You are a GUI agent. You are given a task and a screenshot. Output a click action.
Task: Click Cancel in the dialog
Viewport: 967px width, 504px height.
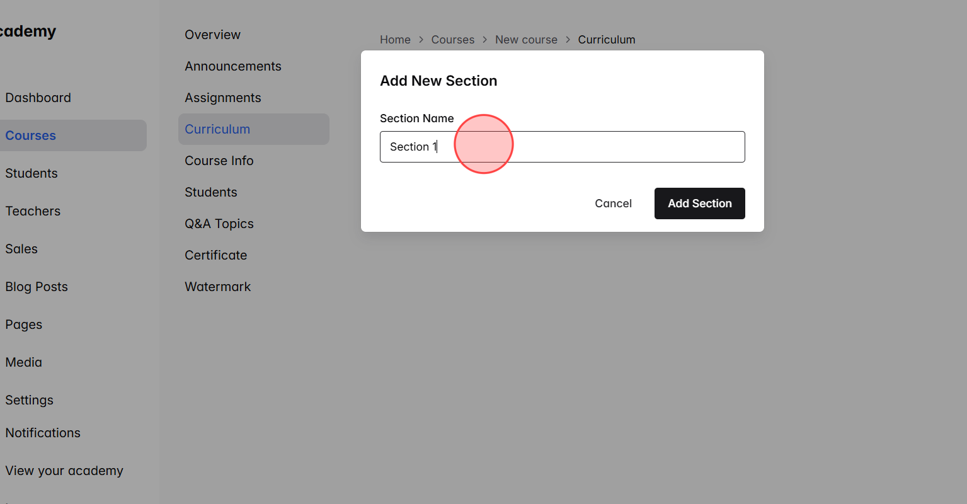coord(613,203)
